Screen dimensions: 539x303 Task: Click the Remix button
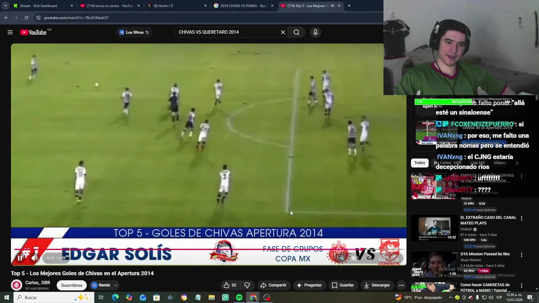[x=101, y=285]
